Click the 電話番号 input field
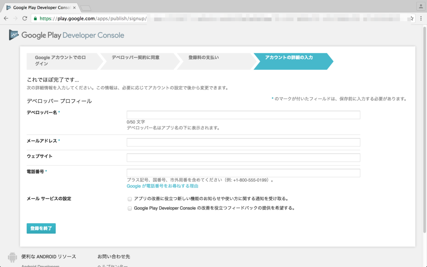 point(243,173)
